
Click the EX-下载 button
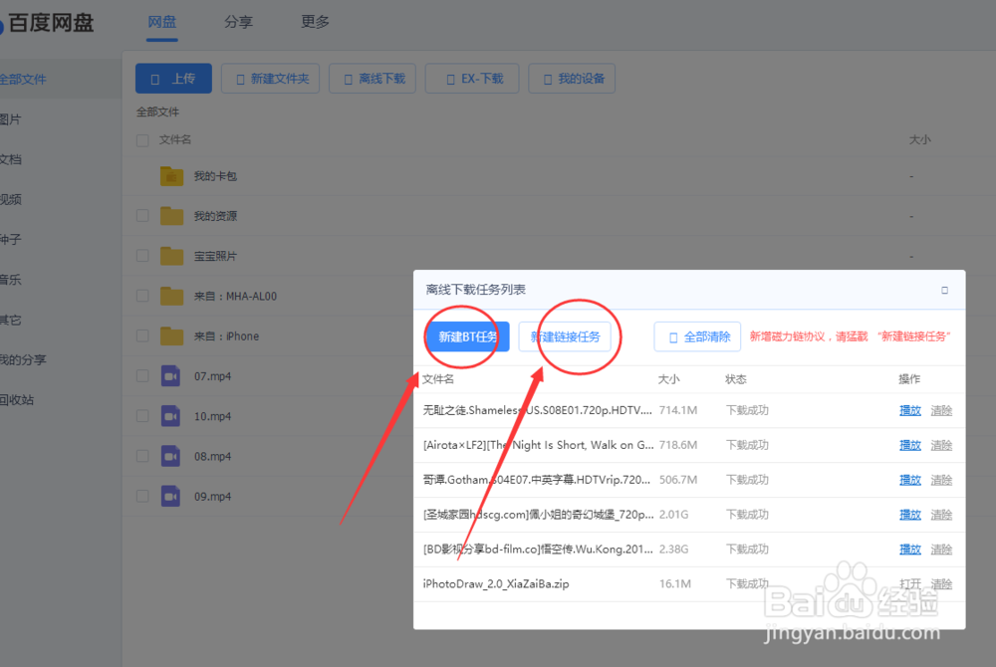(472, 79)
